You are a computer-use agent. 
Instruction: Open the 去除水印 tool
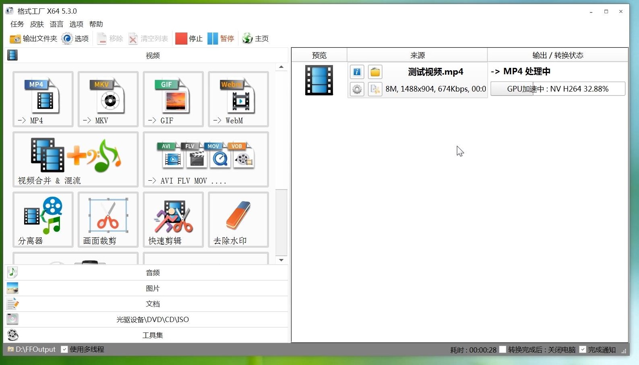tap(238, 220)
